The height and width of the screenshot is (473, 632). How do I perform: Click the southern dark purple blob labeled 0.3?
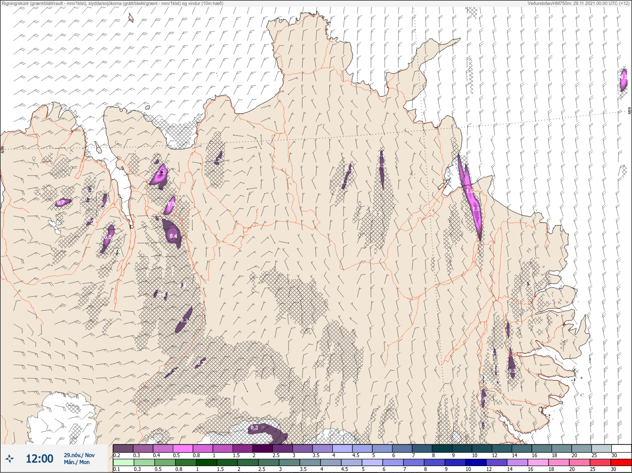point(268,432)
